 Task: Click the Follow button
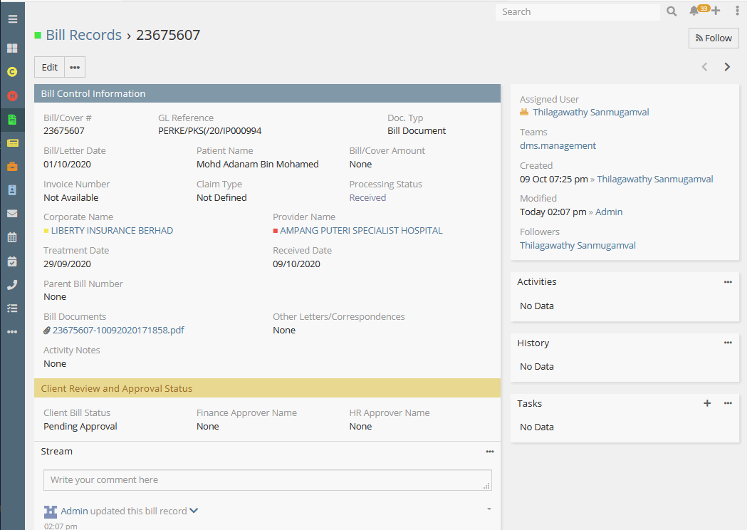714,38
